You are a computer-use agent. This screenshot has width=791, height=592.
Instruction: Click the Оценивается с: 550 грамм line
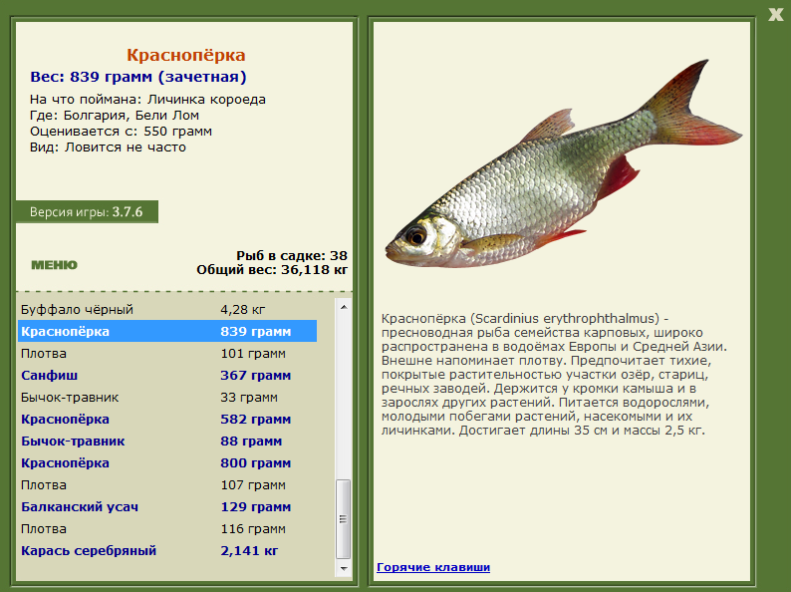[x=122, y=132]
